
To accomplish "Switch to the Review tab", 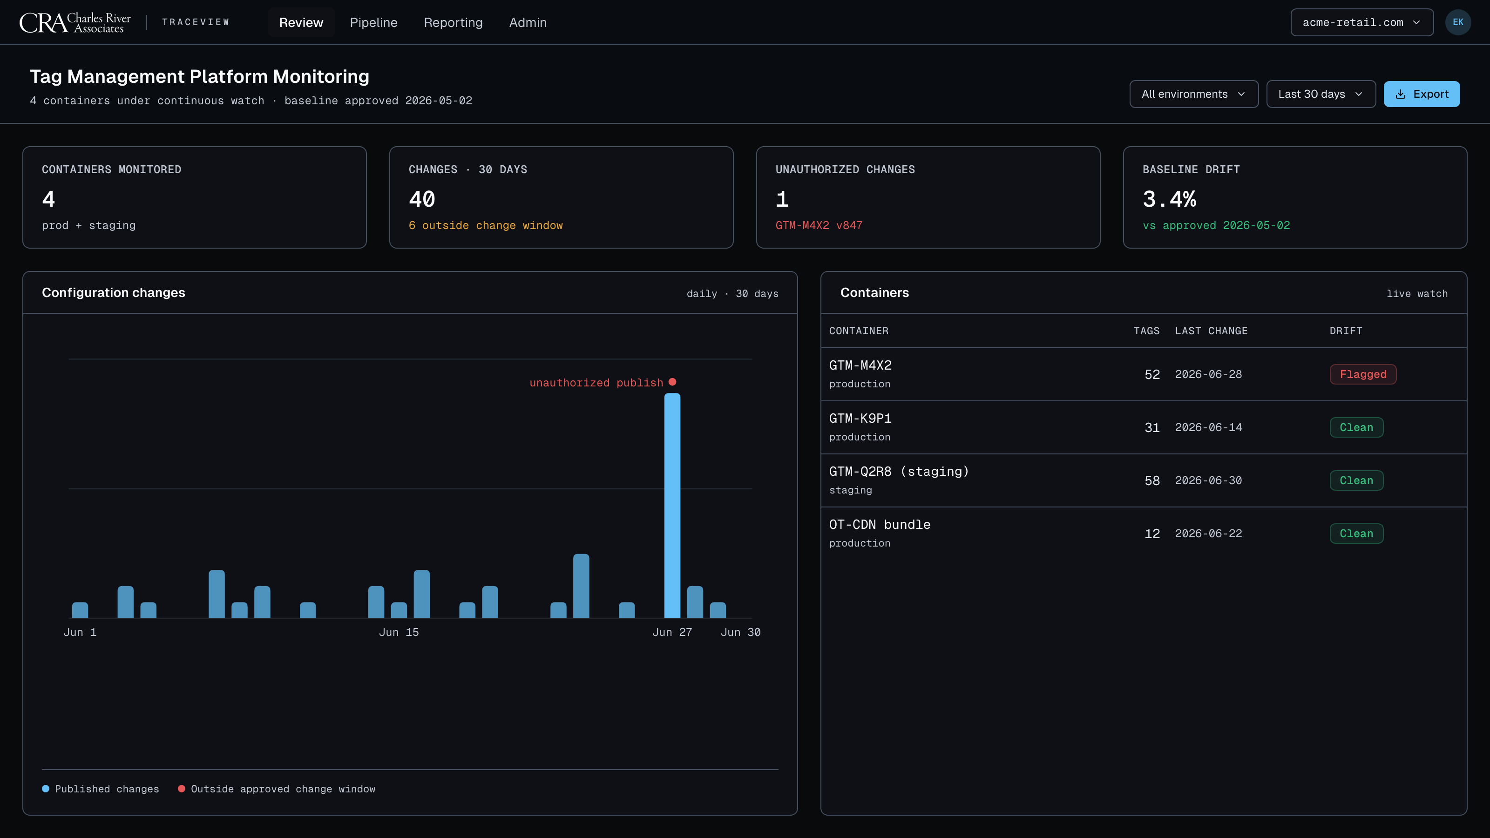I will 301,22.
